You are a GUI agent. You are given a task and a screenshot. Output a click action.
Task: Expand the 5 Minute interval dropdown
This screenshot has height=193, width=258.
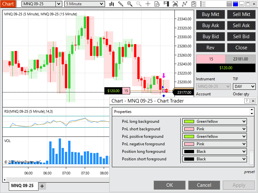pos(84,4)
